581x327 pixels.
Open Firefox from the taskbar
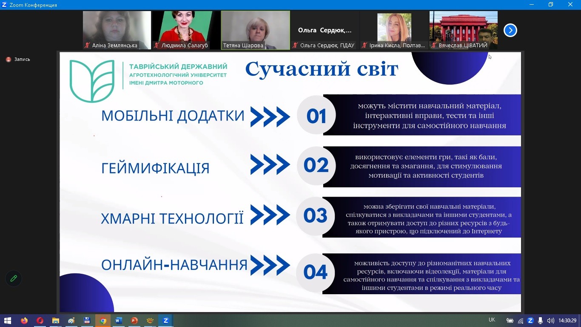(24, 321)
